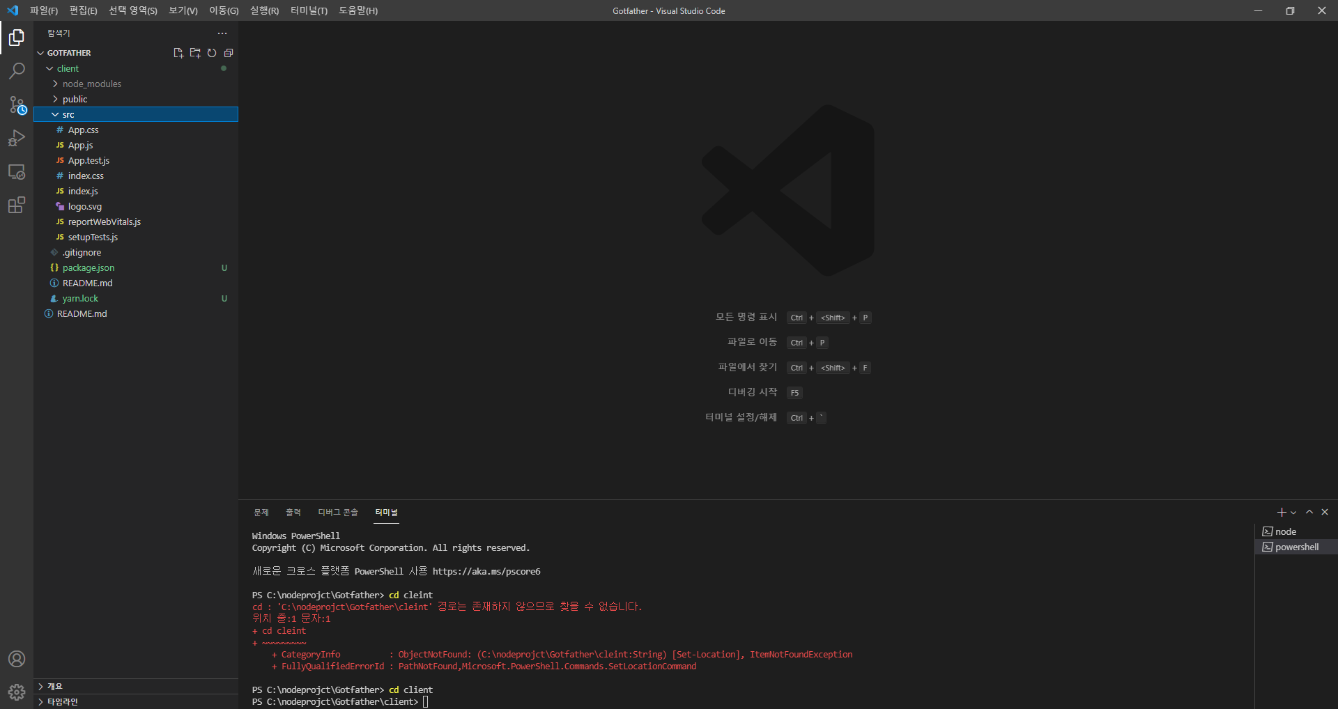Open the Run and Debug view
Image resolution: width=1338 pixels, height=709 pixels.
[17, 138]
